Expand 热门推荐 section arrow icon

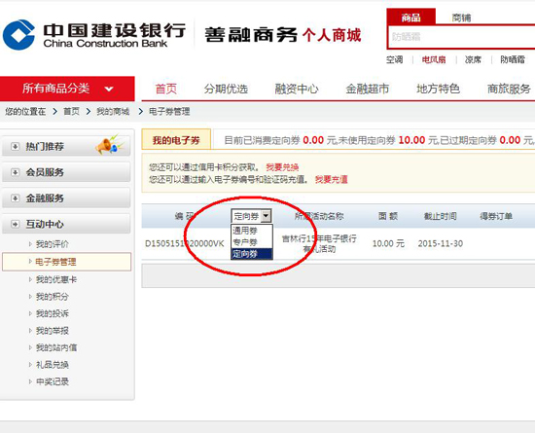15,146
